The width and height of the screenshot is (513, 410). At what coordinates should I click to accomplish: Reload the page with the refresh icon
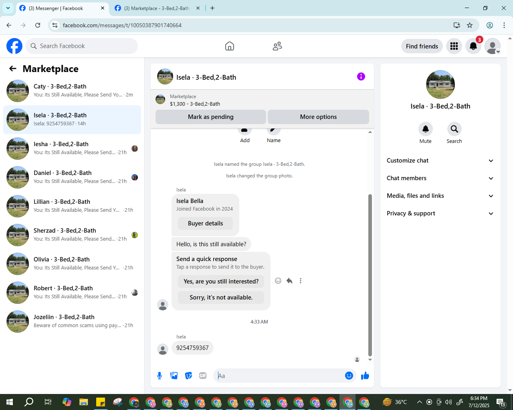38,25
